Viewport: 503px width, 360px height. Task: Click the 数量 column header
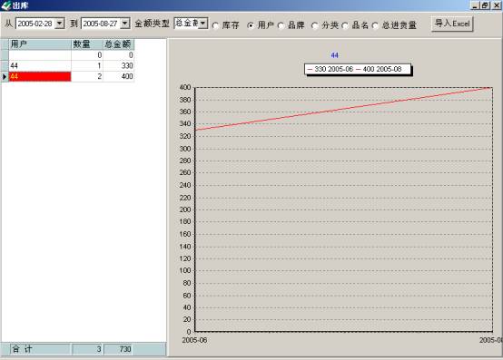(87, 44)
